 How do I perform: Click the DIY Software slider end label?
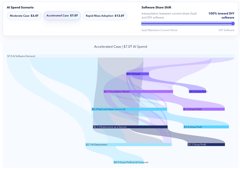point(226,30)
